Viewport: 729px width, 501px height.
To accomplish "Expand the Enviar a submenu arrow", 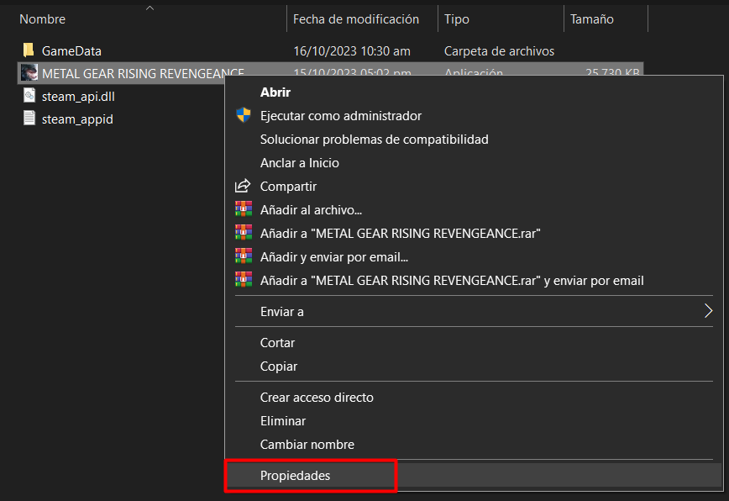I will click(x=708, y=311).
